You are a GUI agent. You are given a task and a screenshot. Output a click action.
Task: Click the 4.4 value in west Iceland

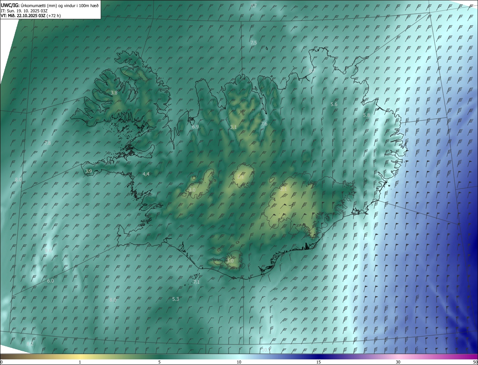[x=146, y=174]
